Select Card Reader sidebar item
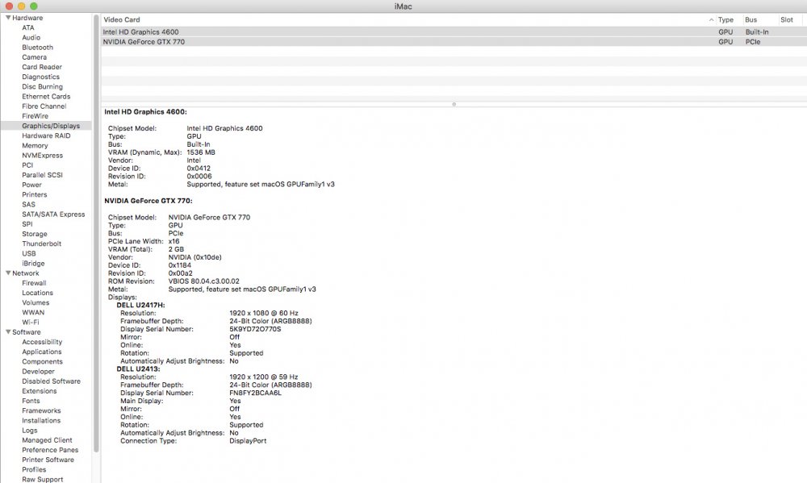The width and height of the screenshot is (807, 483). [42, 67]
